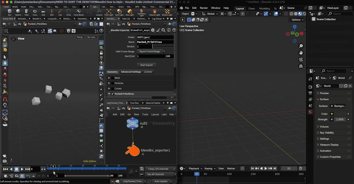The image size is (354, 184).
Task: Select the Torus shelf tool
Action: click(x=35, y=12)
